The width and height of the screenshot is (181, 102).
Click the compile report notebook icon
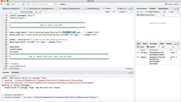point(46,12)
